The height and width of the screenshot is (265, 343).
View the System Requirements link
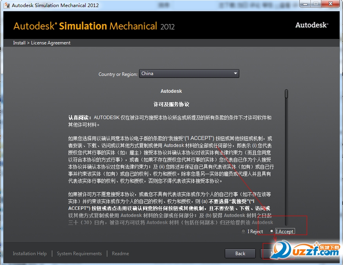click(x=79, y=254)
